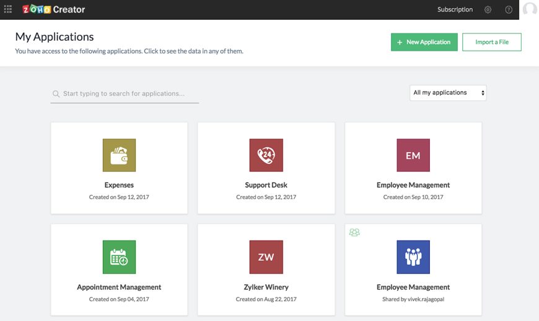Open the user profile avatar
539x321 pixels.
[529, 9]
